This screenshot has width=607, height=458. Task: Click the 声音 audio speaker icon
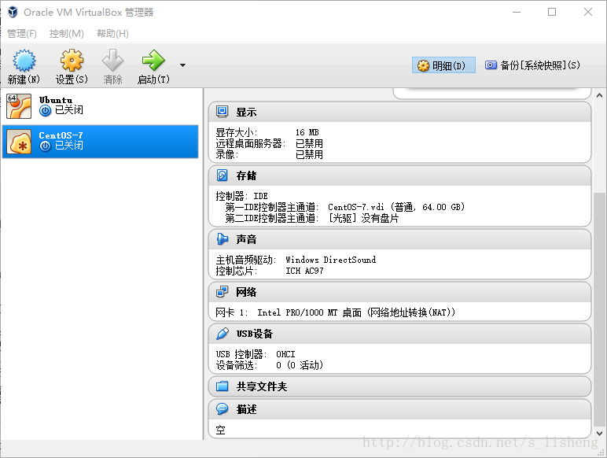(x=223, y=238)
